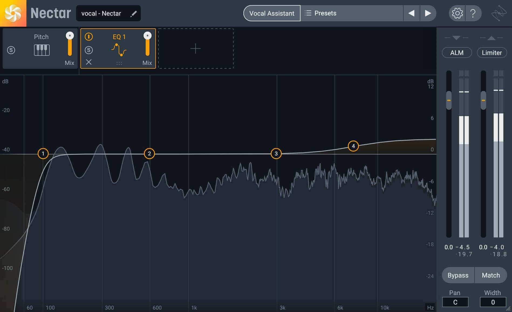512x312 pixels.
Task: Add a new module with plus slot
Action: coord(196,48)
